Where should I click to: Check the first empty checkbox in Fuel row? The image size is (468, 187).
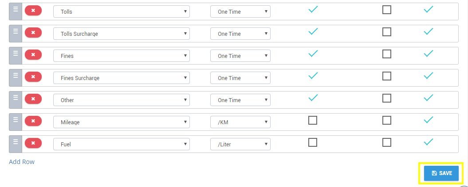click(312, 142)
